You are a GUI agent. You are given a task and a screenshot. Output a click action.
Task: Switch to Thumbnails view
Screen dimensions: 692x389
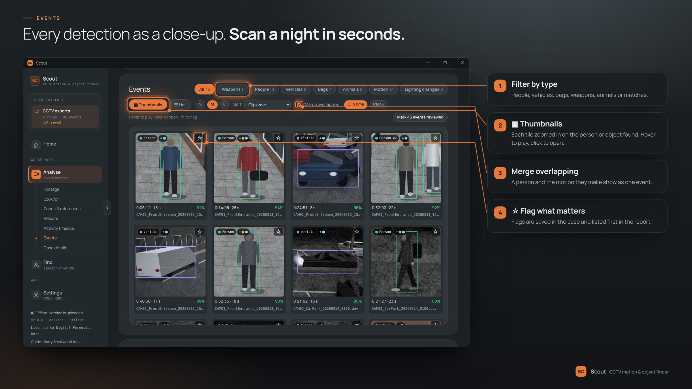148,105
